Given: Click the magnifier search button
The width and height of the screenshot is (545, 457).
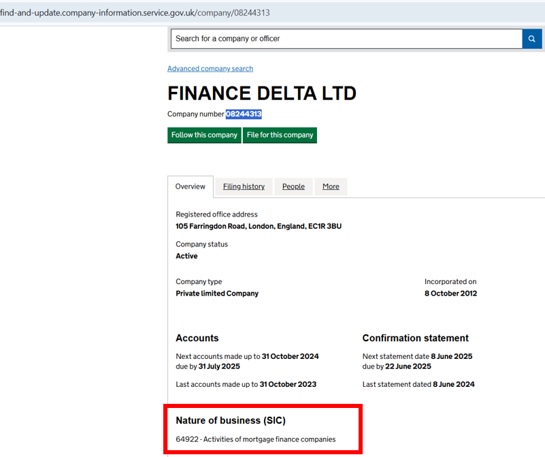Looking at the screenshot, I should [x=531, y=39].
